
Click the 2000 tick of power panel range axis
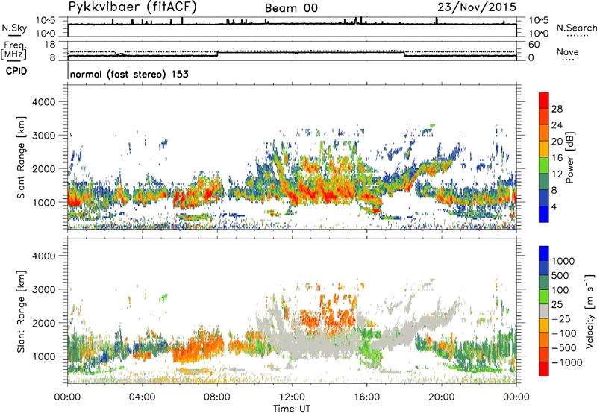[44, 168]
